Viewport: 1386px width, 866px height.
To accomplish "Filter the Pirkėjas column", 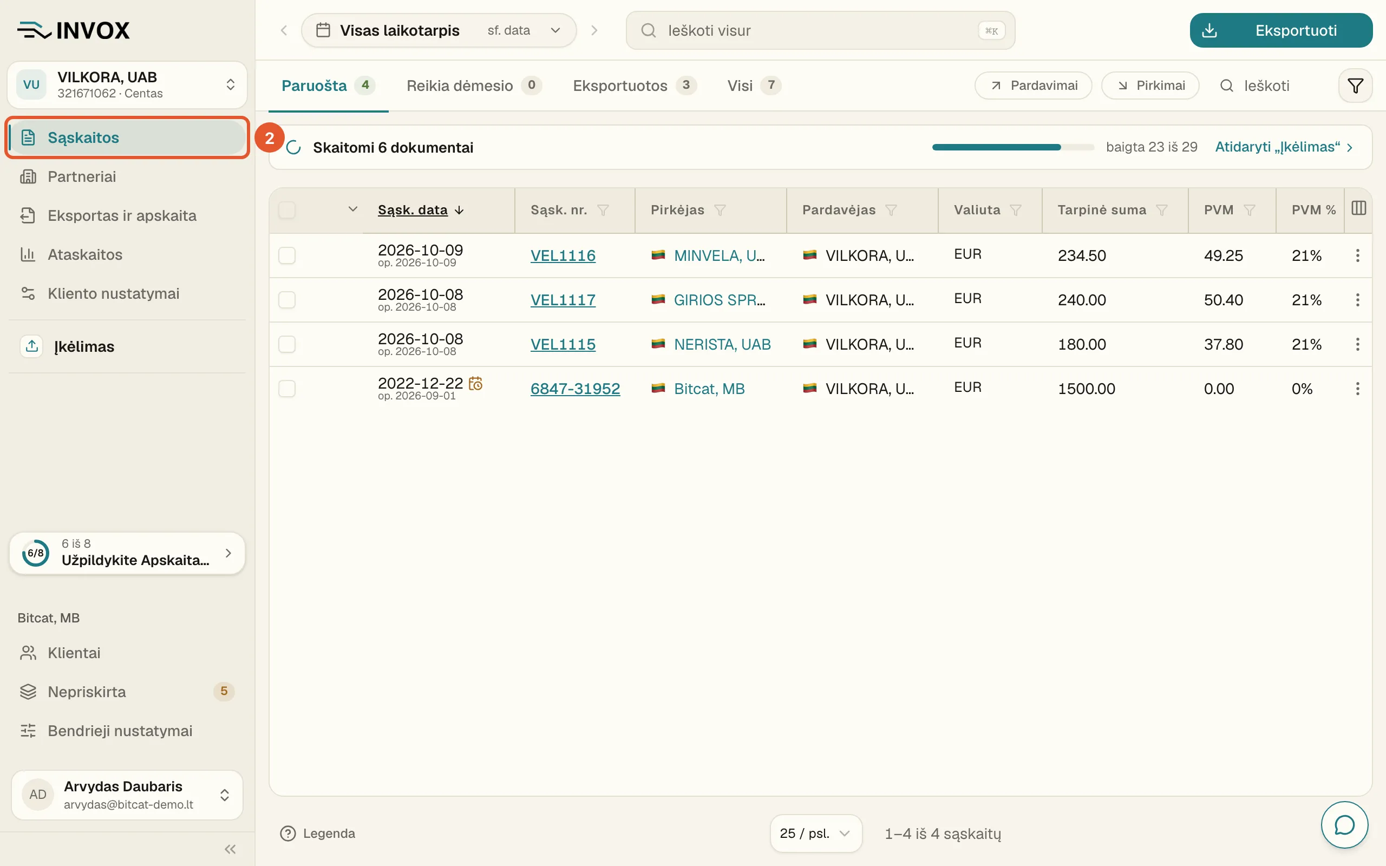I will pyautogui.click(x=720, y=210).
